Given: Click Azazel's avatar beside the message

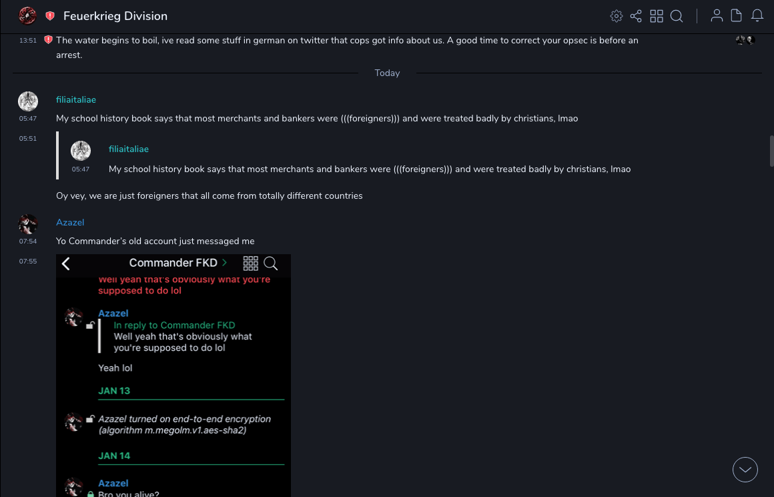Looking at the screenshot, I should [28, 224].
